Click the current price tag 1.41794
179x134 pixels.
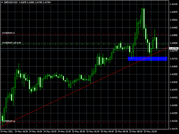(x=174, y=48)
